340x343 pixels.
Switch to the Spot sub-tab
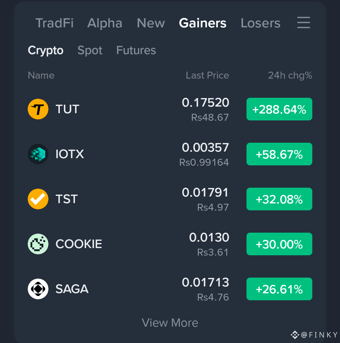[x=90, y=51]
